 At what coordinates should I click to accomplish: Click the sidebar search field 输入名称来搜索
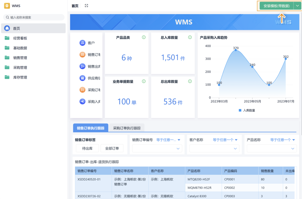coord(34,17)
